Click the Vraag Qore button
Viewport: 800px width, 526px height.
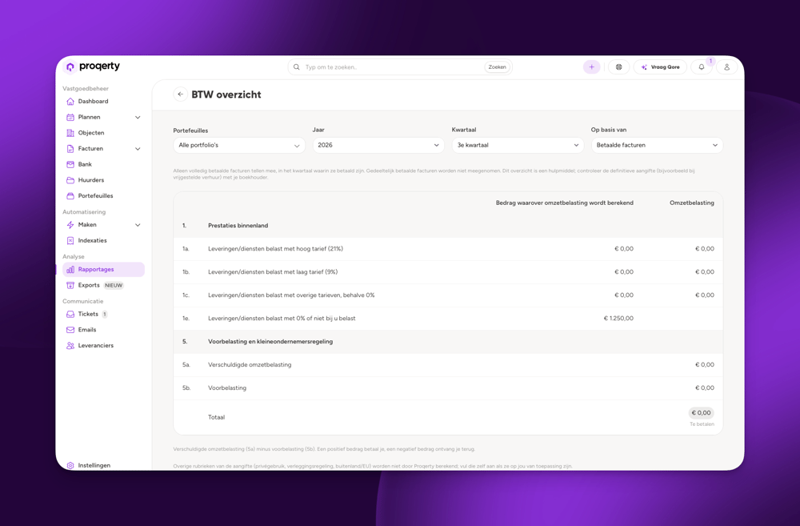tap(660, 67)
